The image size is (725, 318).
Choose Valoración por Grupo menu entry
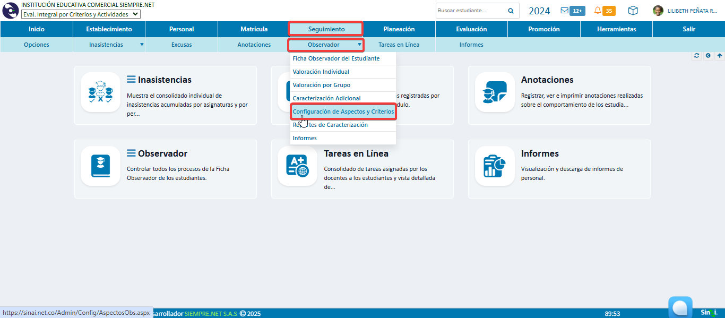(x=322, y=85)
